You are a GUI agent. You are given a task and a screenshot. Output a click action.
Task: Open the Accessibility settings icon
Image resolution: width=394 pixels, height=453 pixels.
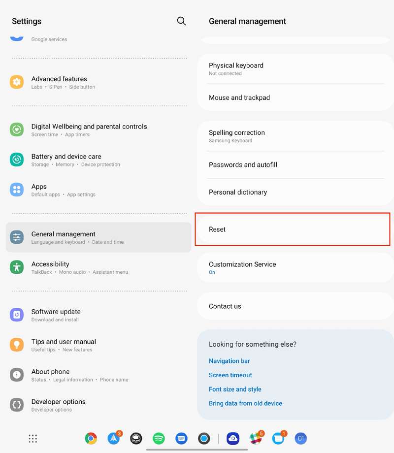pos(17,267)
